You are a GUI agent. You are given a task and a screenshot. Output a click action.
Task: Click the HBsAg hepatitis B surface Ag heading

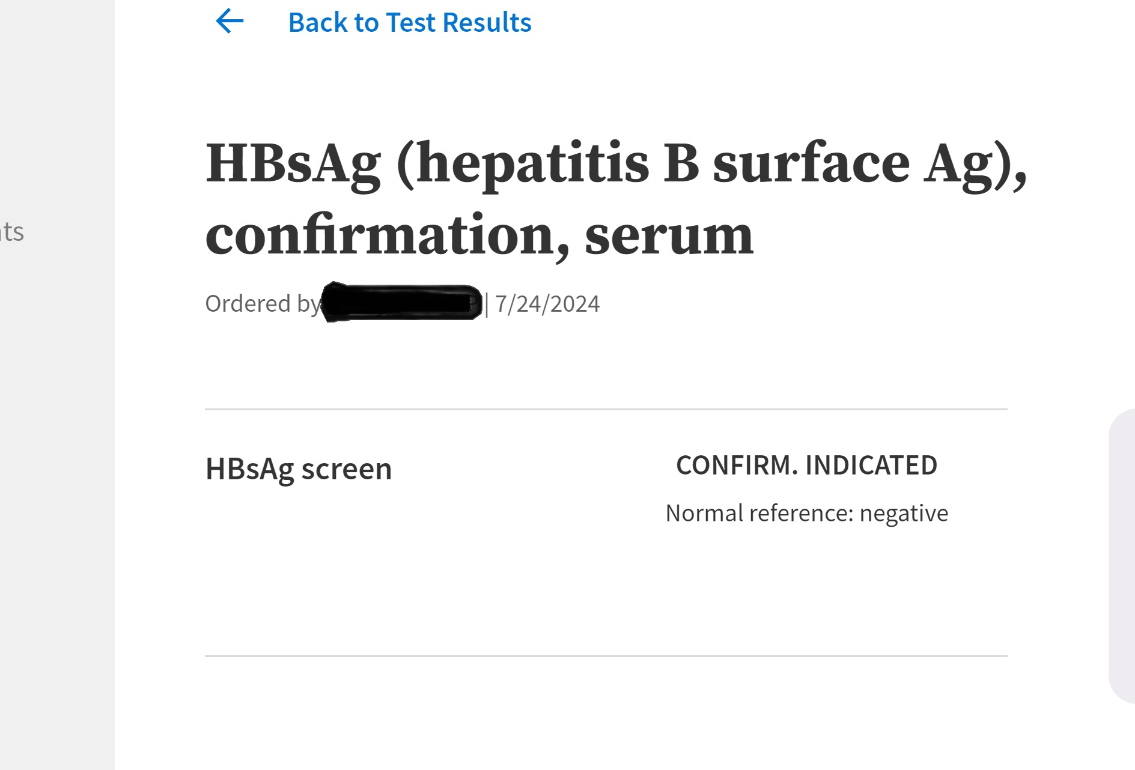(x=615, y=163)
